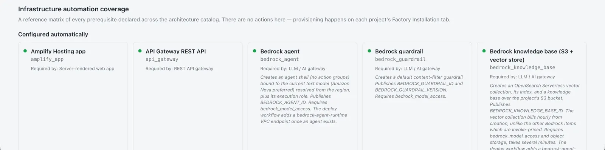Click green status dot beside Bedrock agent
The height and width of the screenshot is (150, 605).
point(254,51)
